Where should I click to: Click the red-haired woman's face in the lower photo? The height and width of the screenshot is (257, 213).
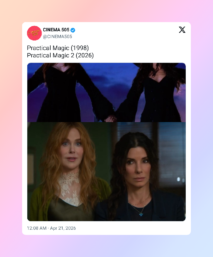pyautogui.click(x=71, y=153)
